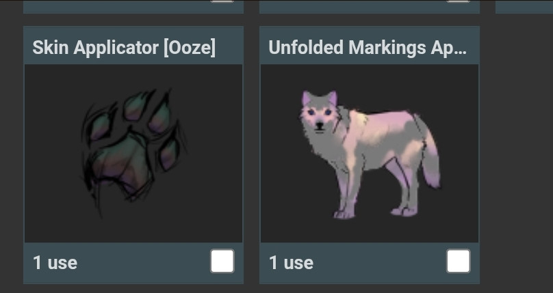Image resolution: width=553 pixels, height=293 pixels.
Task: Select the footer bar of the Skin Applicator card
Action: coord(133,262)
